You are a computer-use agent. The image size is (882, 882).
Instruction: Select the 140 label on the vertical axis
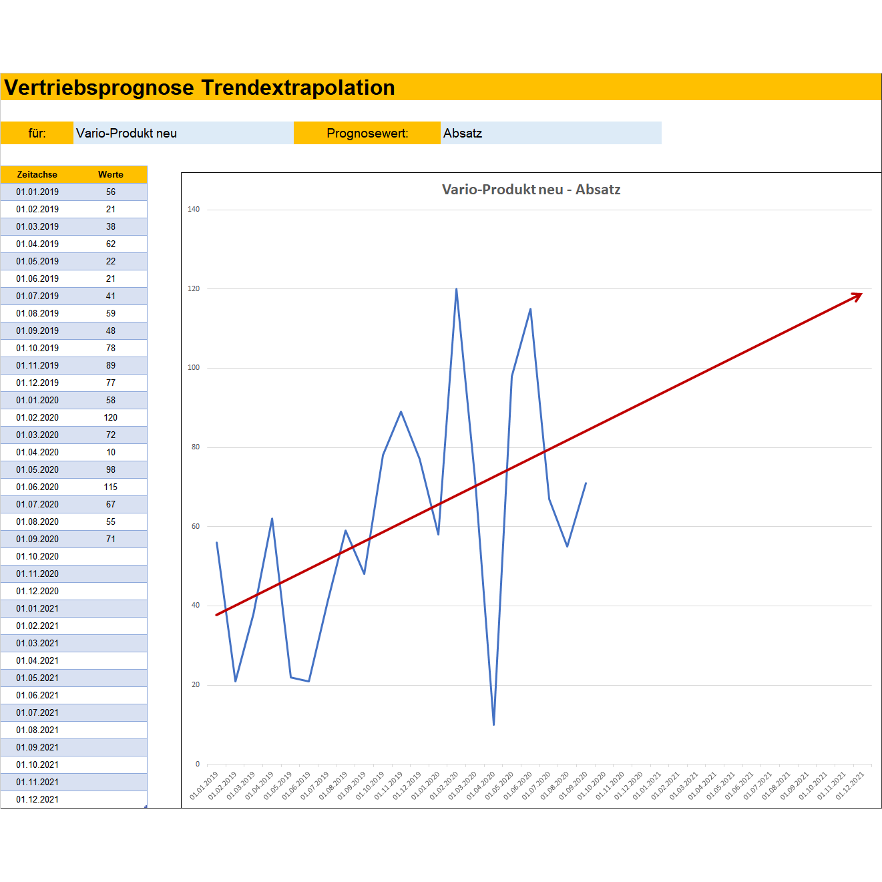click(194, 210)
